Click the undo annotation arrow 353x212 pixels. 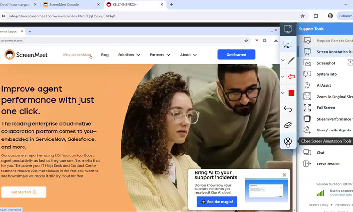[288, 109]
